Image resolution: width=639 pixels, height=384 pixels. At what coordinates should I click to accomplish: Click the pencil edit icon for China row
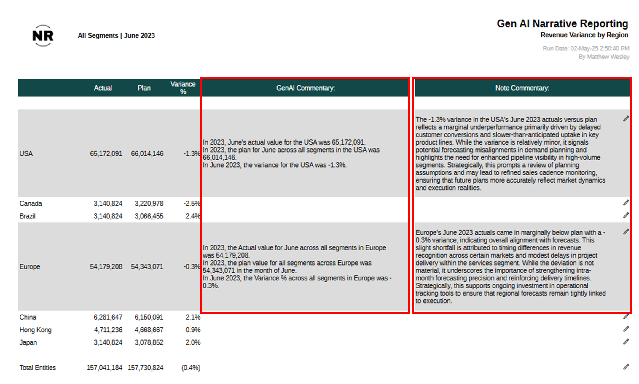pyautogui.click(x=626, y=317)
